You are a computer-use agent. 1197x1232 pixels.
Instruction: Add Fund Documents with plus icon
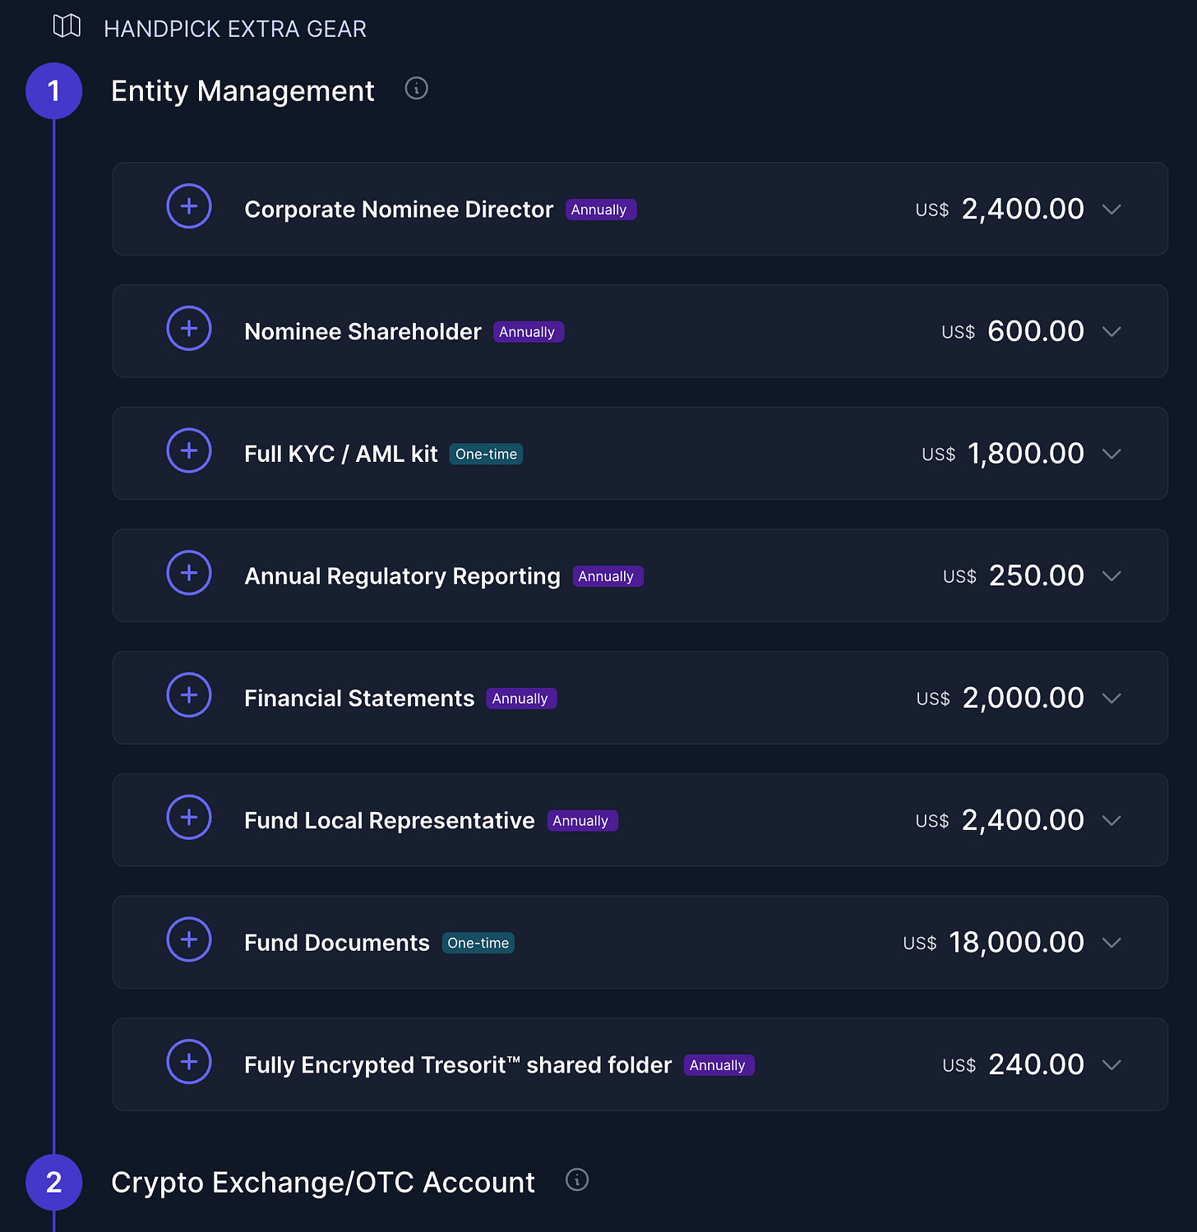(x=189, y=939)
